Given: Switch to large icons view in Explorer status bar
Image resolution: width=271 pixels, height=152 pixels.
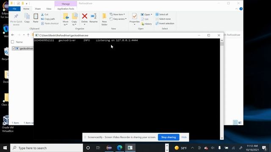Looking at the screenshot, I should (240, 122).
